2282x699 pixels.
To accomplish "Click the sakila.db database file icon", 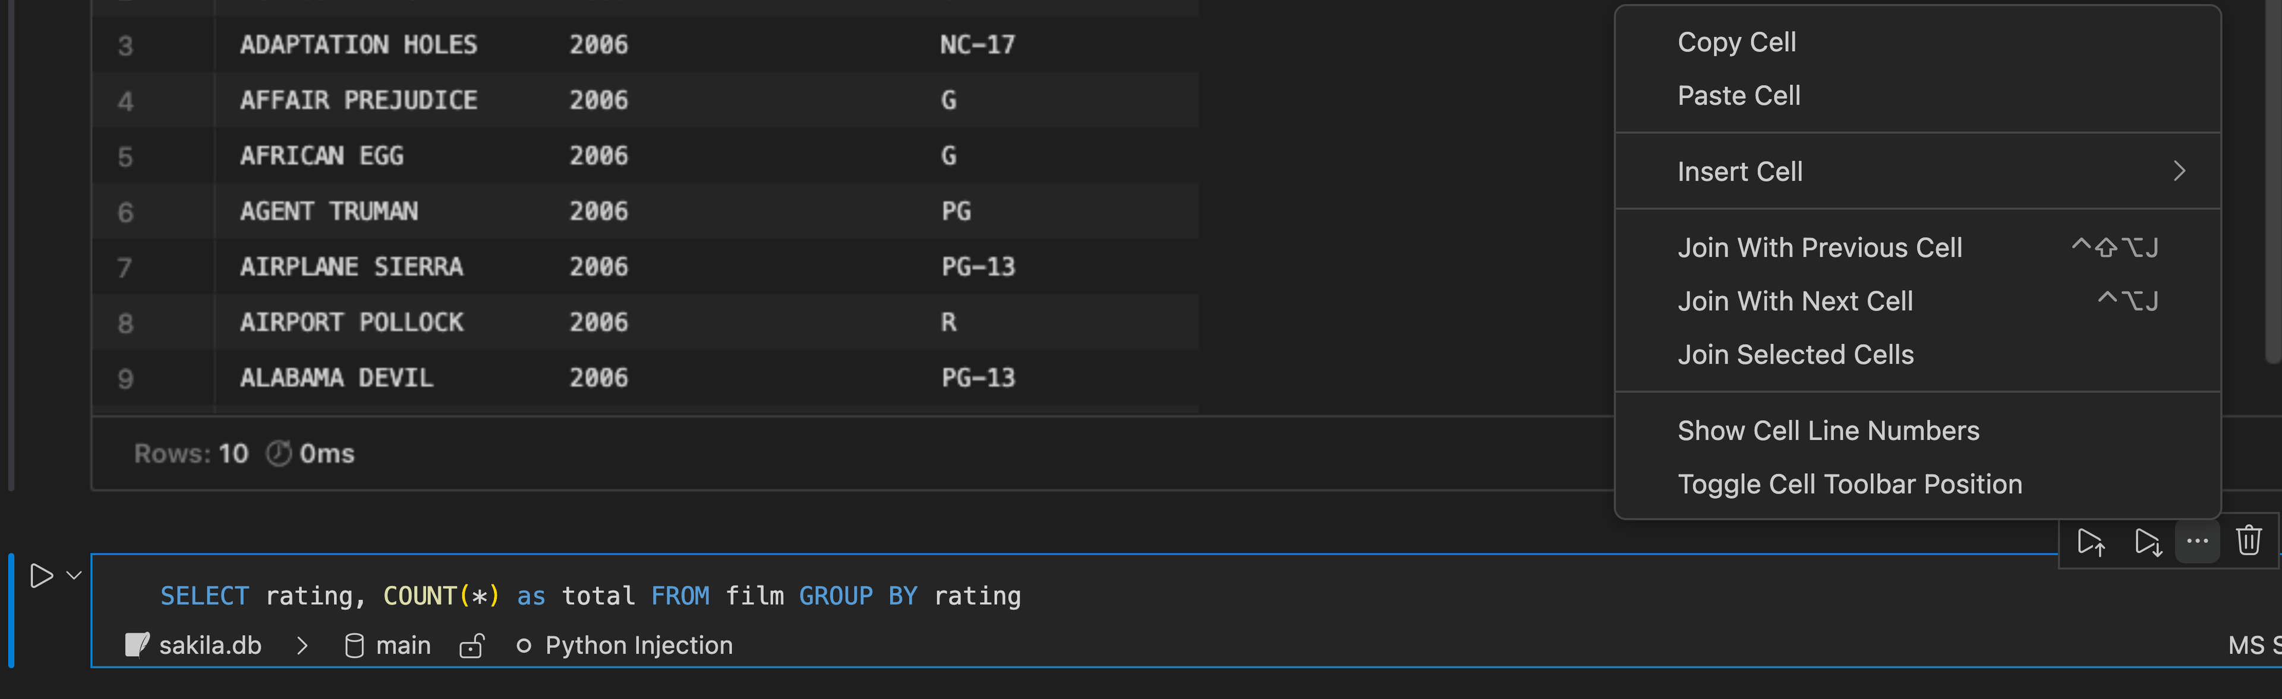I will (x=137, y=645).
